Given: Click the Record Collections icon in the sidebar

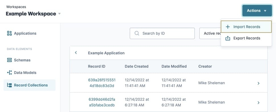Looking at the screenshot, I should coord(9,85).
